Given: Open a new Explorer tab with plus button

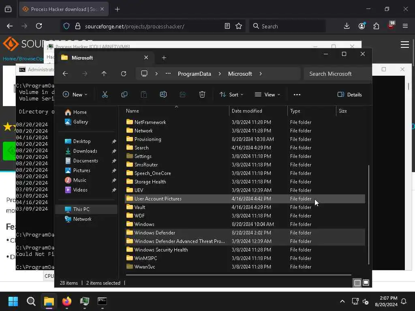Looking at the screenshot, I should [x=164, y=58].
